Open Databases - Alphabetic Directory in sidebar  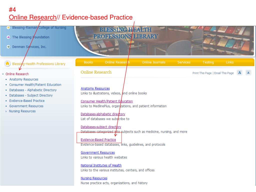tap(33, 90)
